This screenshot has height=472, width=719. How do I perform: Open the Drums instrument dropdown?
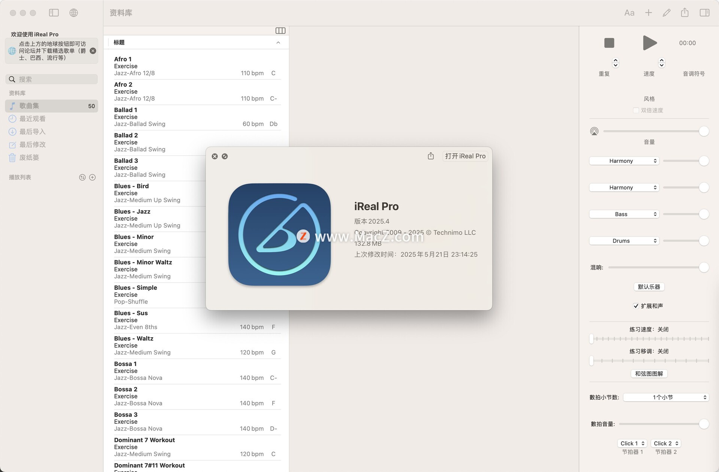(624, 241)
